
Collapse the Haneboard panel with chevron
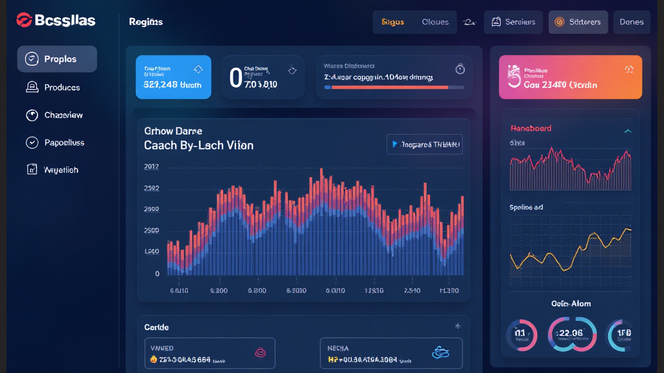point(627,130)
